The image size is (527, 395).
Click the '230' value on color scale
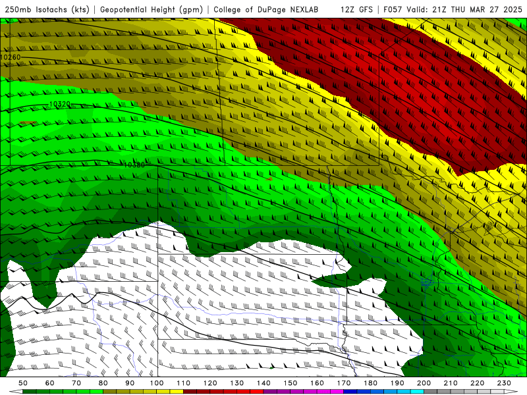pyautogui.click(x=504, y=383)
